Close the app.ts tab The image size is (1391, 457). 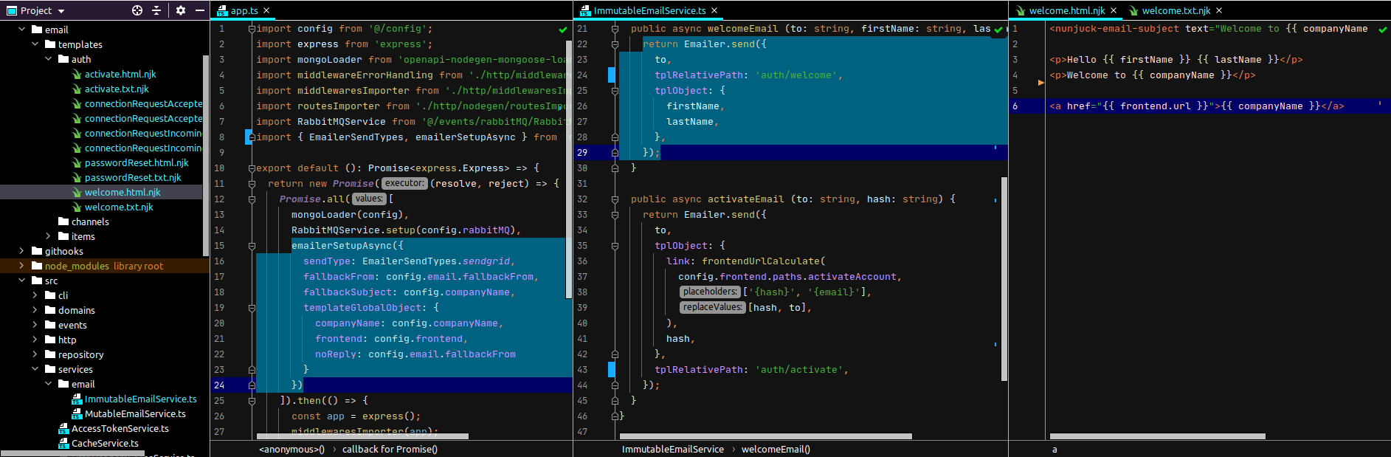[266, 10]
